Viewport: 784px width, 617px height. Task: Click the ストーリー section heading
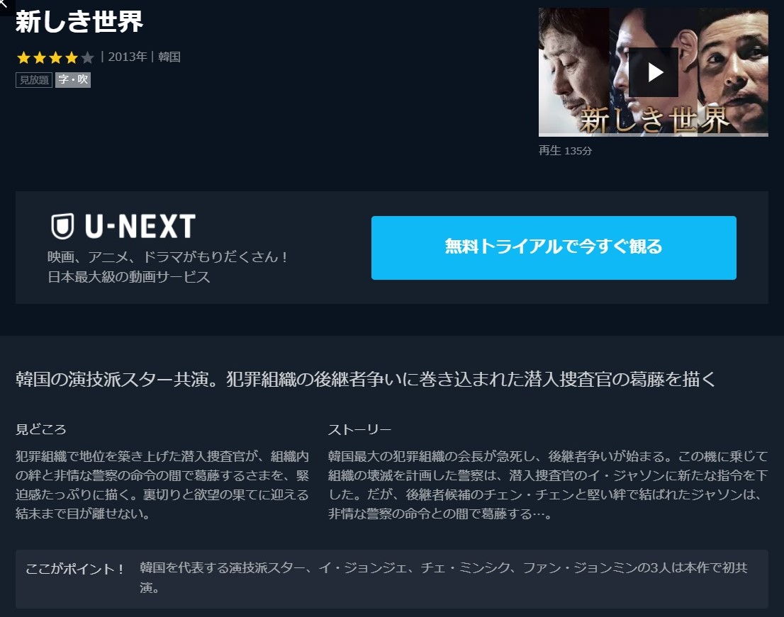[x=359, y=430]
